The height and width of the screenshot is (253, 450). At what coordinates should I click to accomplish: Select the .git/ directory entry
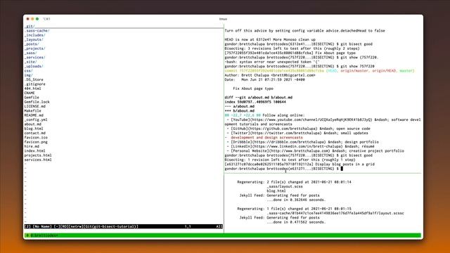pyautogui.click(x=30, y=26)
